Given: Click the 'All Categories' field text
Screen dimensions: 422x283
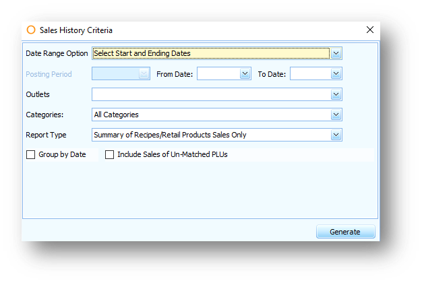Looking at the screenshot, I should point(116,115).
